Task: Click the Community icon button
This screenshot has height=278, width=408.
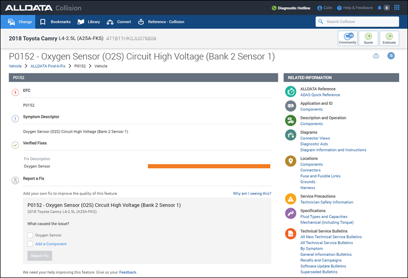Action: (347, 39)
